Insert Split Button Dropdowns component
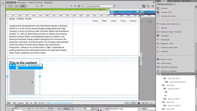 169,71
